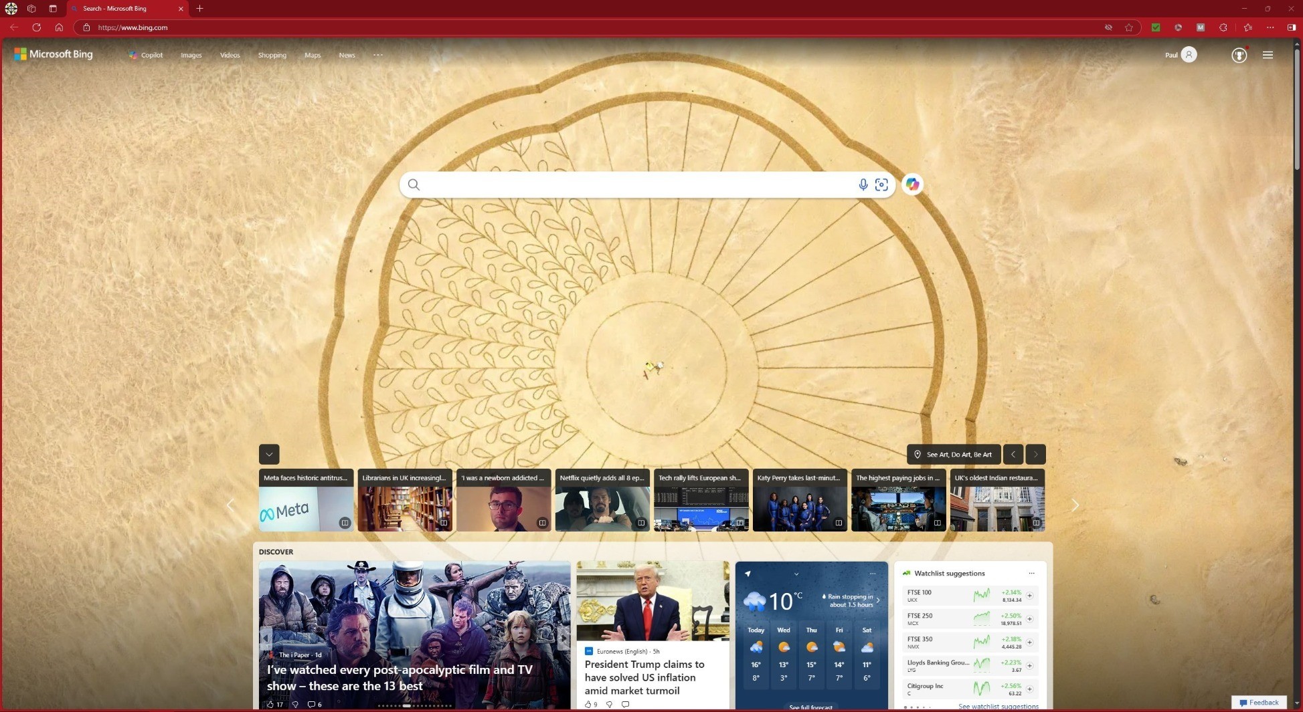Image resolution: width=1303 pixels, height=712 pixels.
Task: Add FTSE 250 to watchlist
Action: click(1030, 619)
